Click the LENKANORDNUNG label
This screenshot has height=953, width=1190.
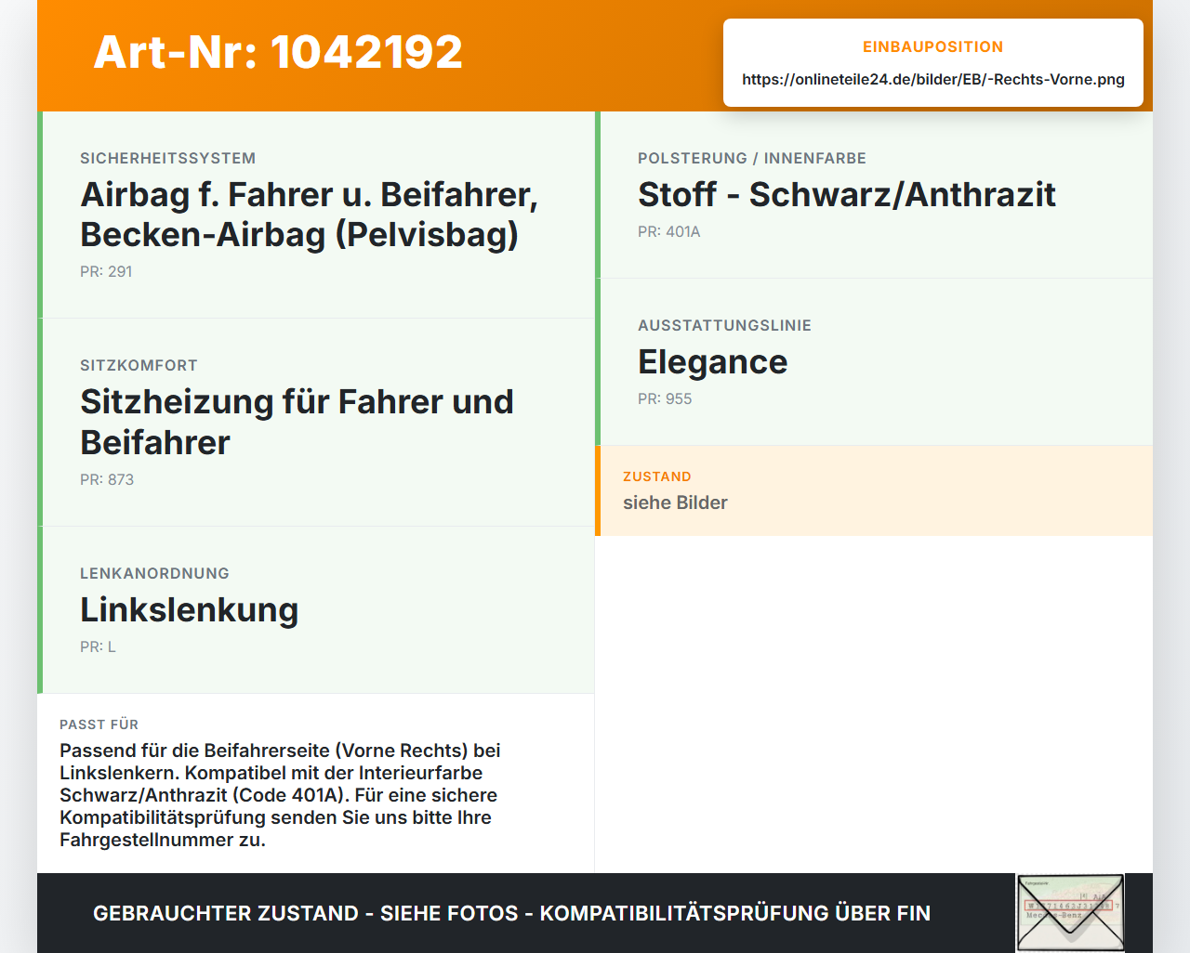[154, 573]
